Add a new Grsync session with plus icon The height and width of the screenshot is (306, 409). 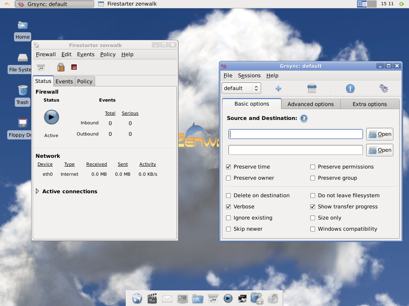tap(278, 89)
